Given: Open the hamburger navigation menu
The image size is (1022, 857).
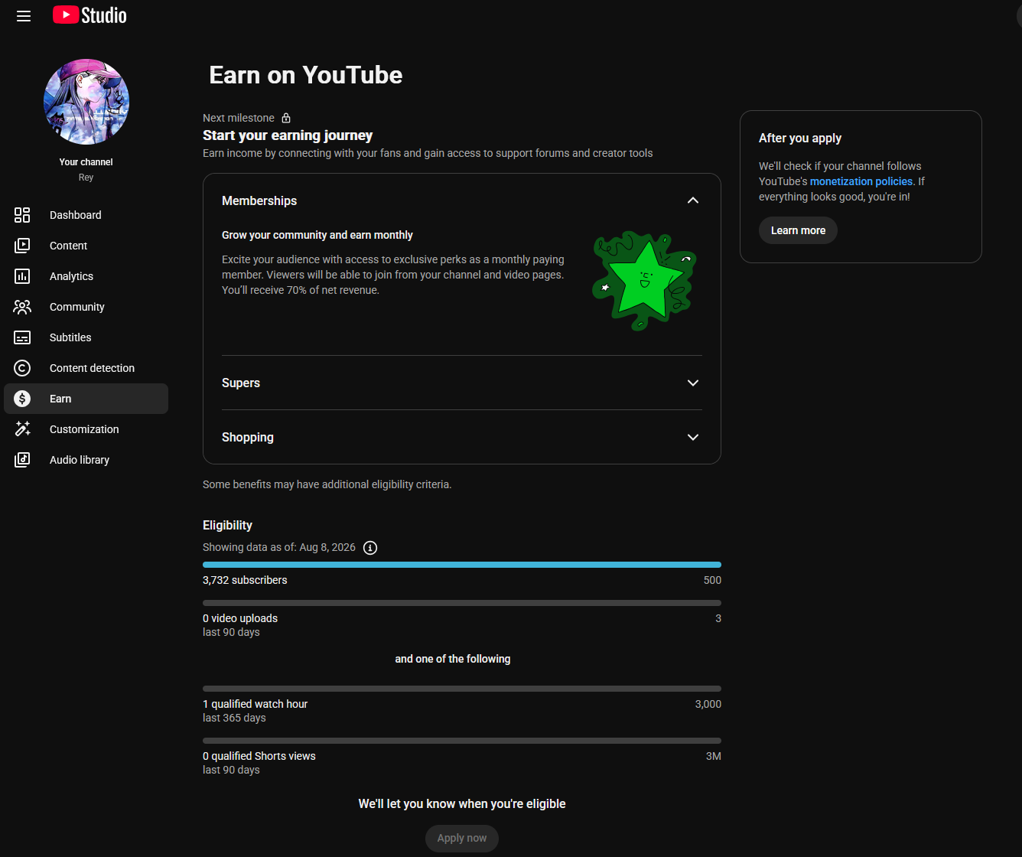Looking at the screenshot, I should click(24, 16).
